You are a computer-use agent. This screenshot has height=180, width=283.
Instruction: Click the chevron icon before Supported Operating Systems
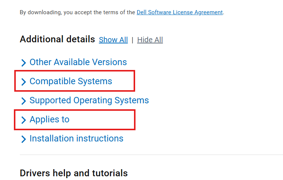coord(24,101)
